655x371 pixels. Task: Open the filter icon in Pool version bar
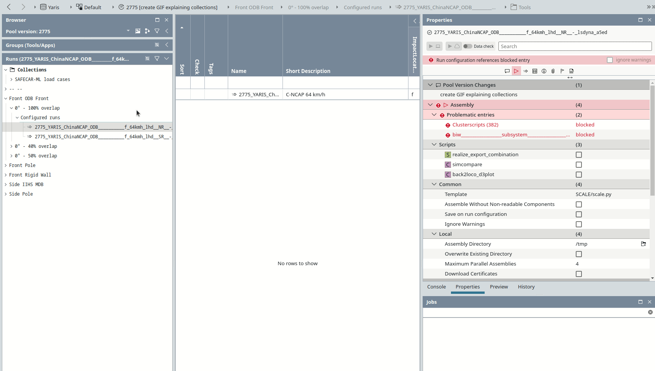pyautogui.click(x=157, y=31)
